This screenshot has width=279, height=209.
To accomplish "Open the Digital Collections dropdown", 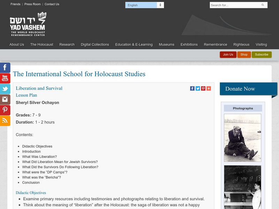I will (95, 45).
